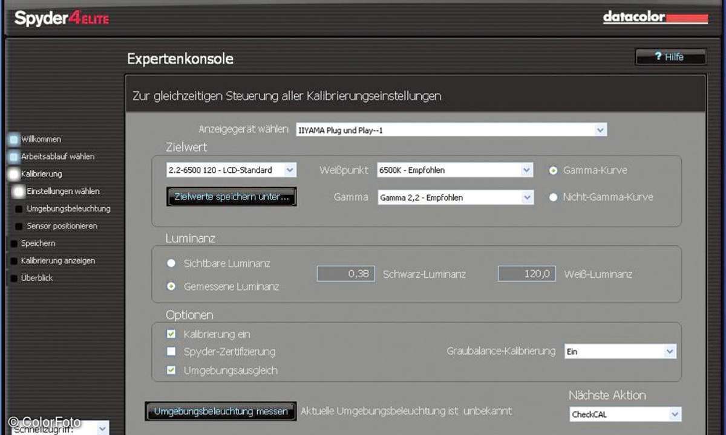Open the Gamma 2,2 - Empfohlen dropdown

click(455, 198)
